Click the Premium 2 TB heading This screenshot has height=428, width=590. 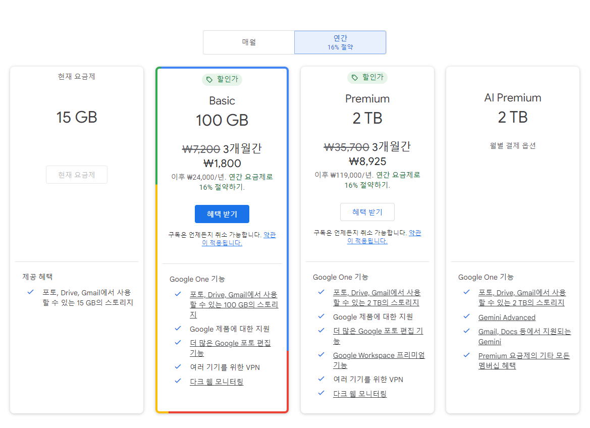click(367, 119)
